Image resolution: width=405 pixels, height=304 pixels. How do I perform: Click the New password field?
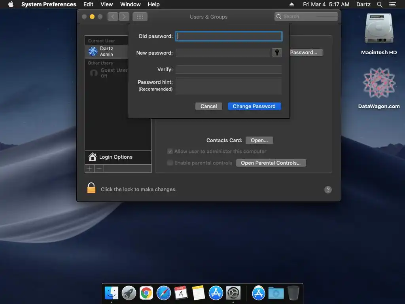point(223,53)
